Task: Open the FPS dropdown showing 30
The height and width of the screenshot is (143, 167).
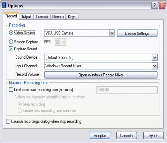Action: pos(60,42)
